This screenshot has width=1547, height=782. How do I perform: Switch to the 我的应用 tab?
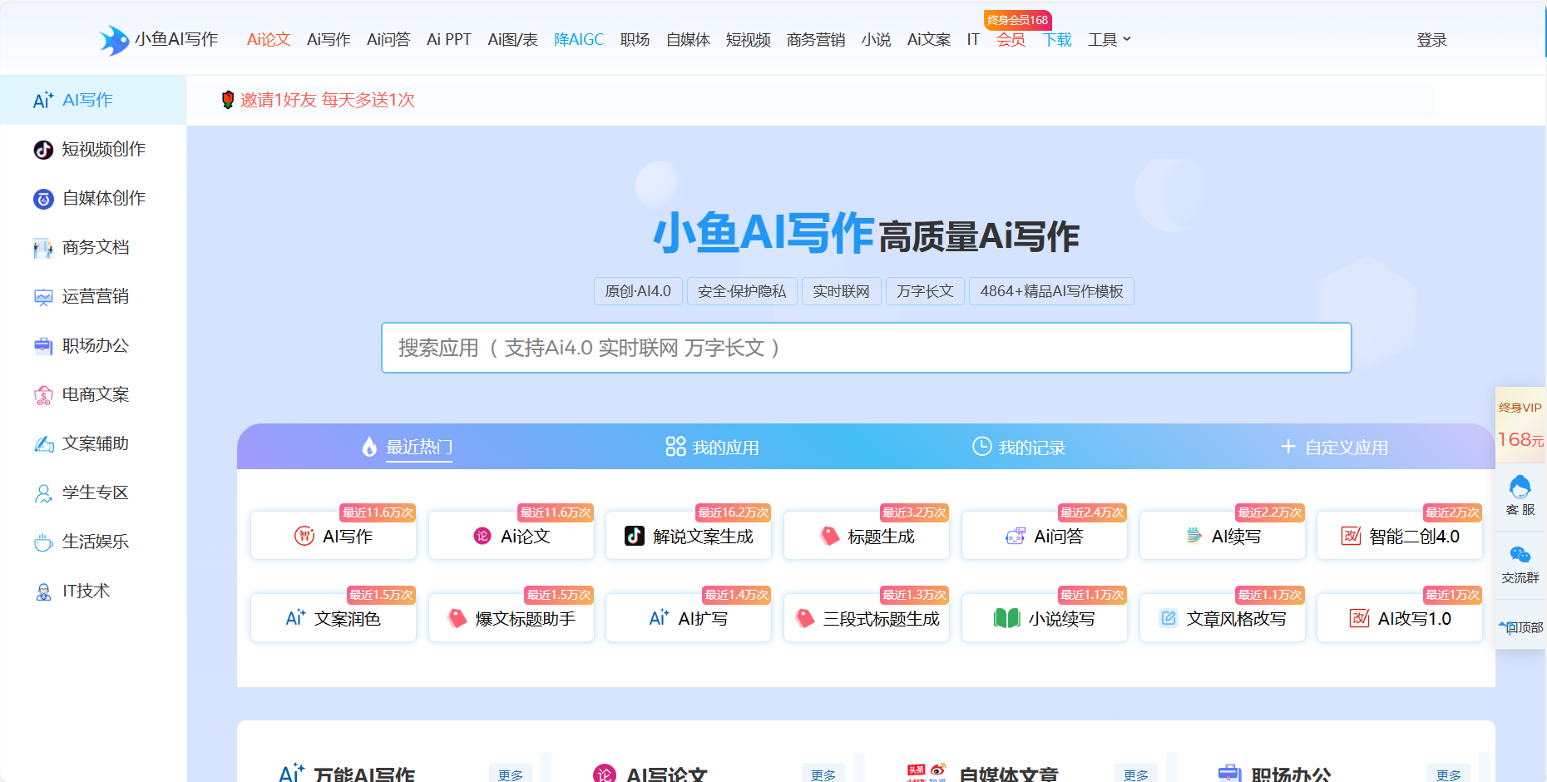(712, 448)
